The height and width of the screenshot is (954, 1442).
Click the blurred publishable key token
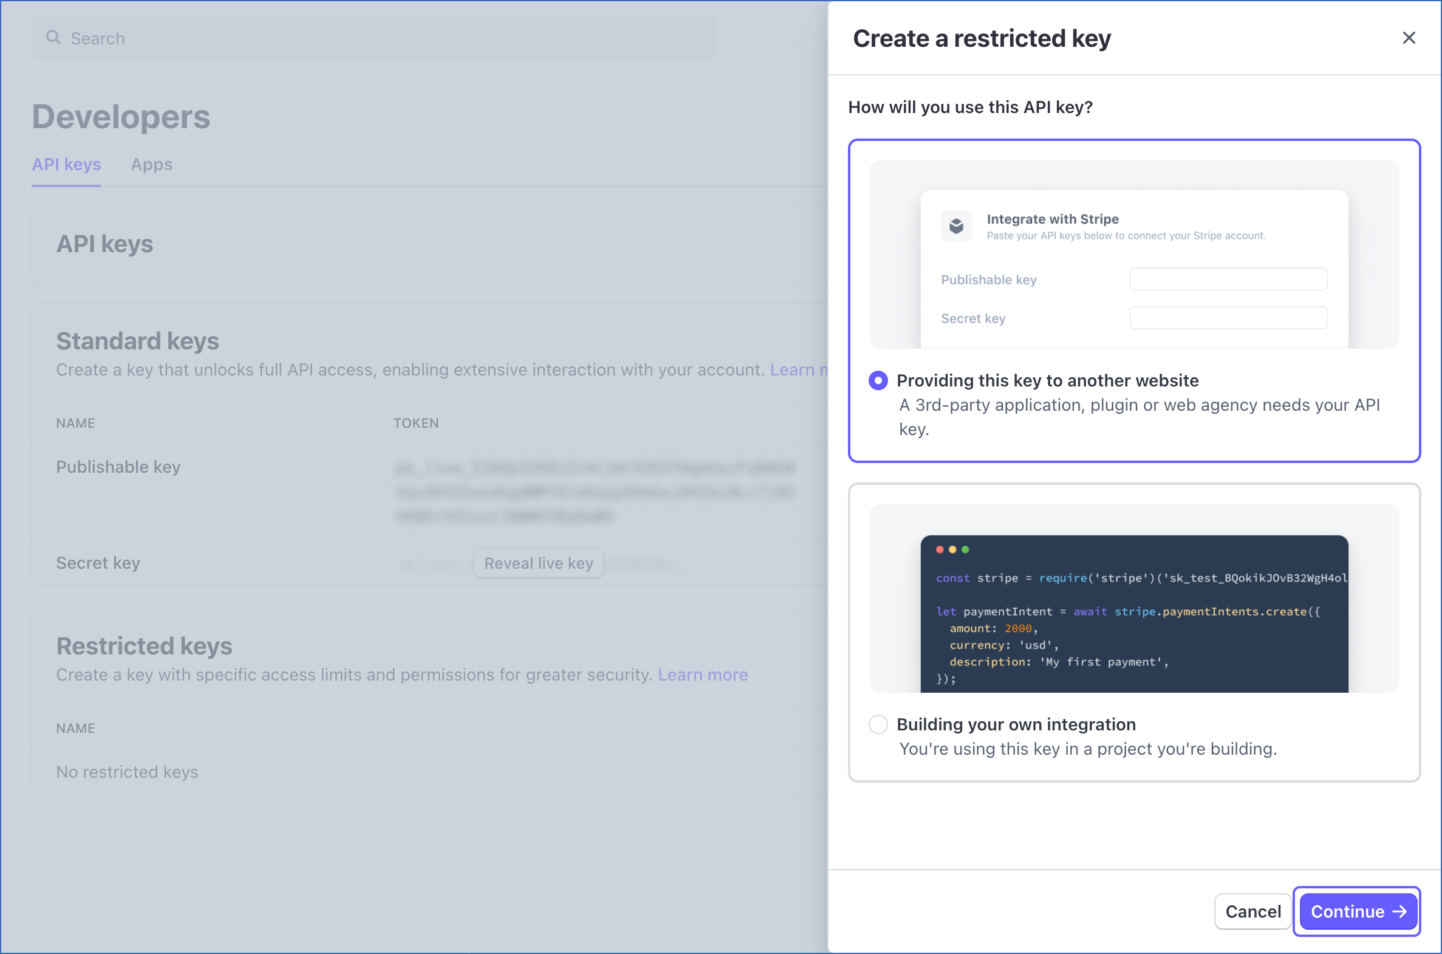coord(595,492)
